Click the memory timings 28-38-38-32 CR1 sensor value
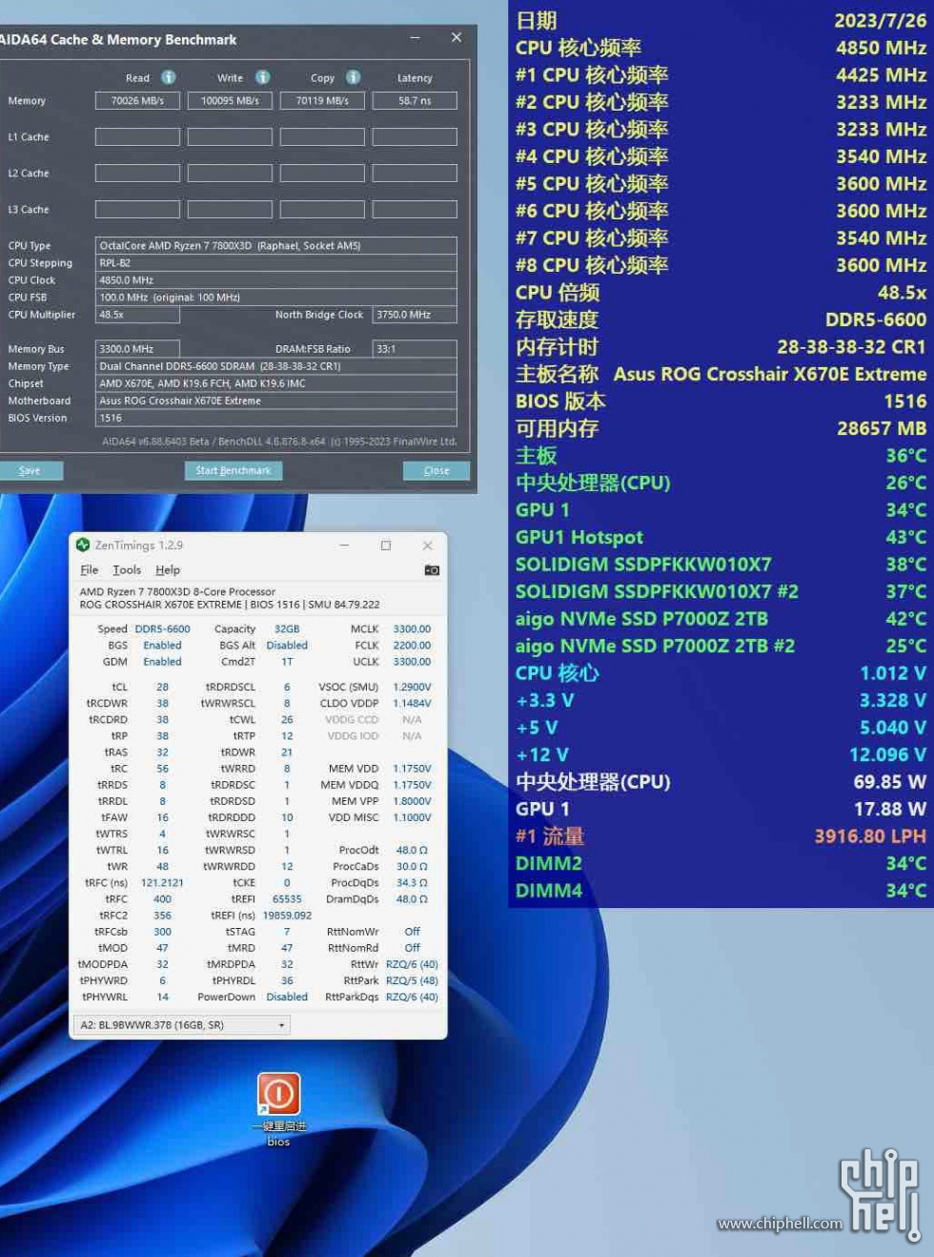This screenshot has width=934, height=1257. (x=851, y=347)
